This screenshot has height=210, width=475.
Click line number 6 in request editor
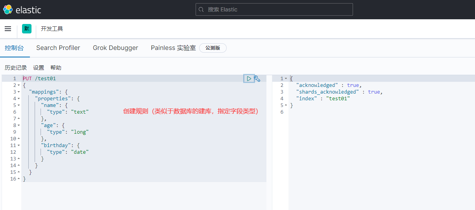(14, 112)
